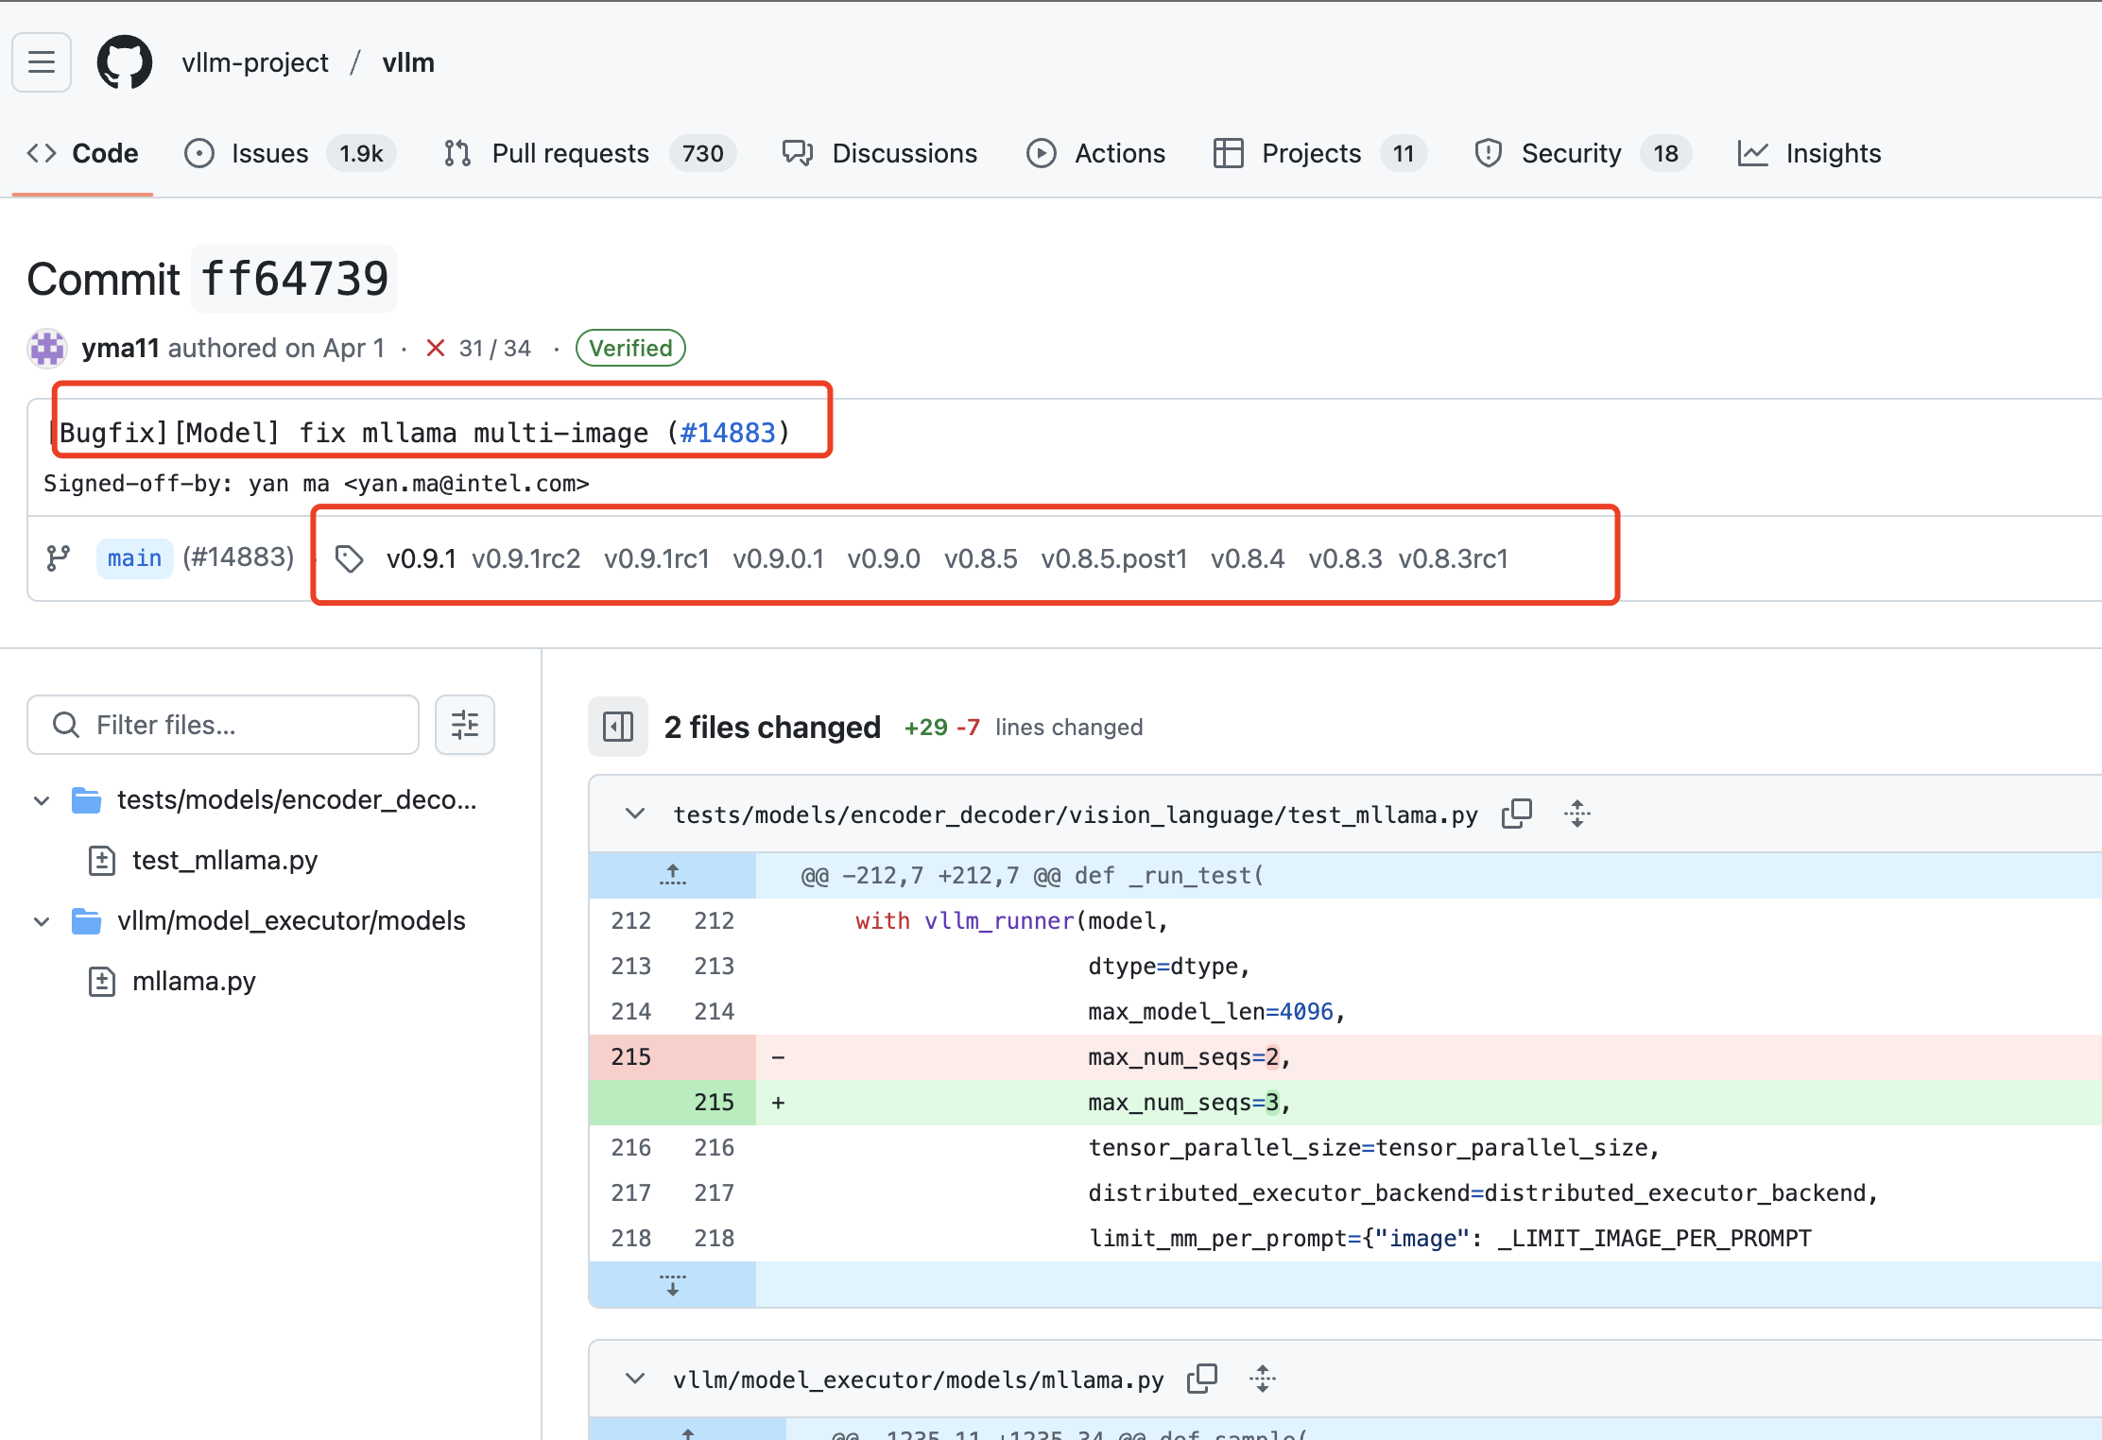This screenshot has height=1440, width=2102.
Task: Expand all lines in test_mllama.py diff
Action: [x=1577, y=814]
